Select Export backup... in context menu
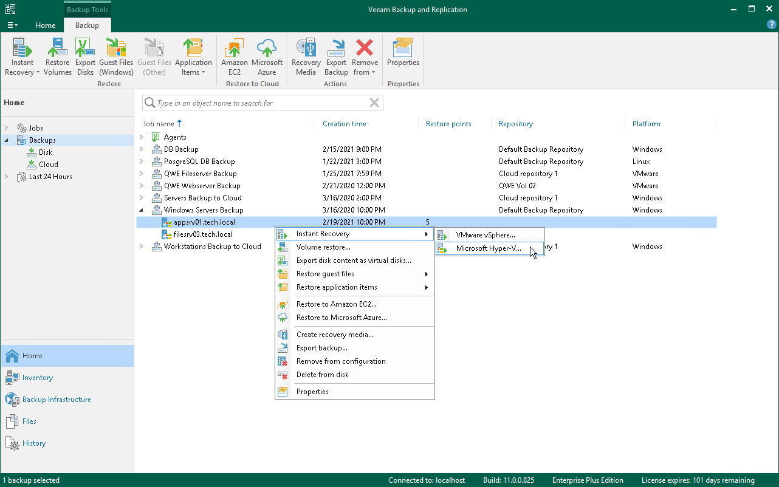The width and height of the screenshot is (779, 487). click(355, 348)
